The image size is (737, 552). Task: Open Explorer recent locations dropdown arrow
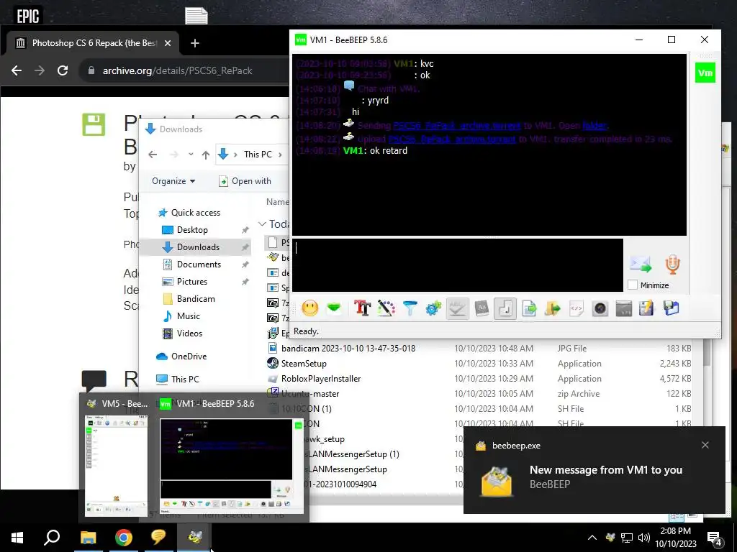pos(190,155)
